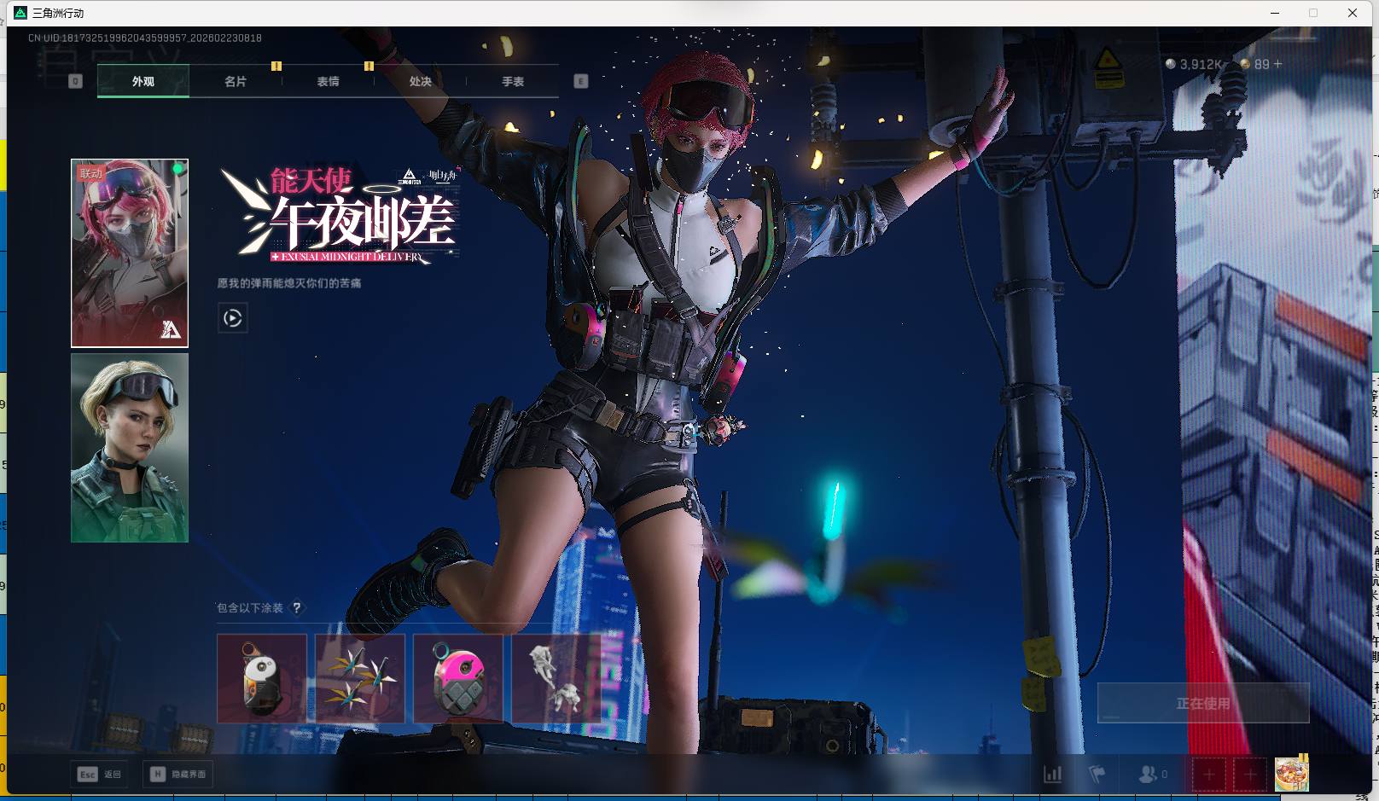
Task: Select the pink grenade-shaped device skin item
Action: tap(458, 679)
